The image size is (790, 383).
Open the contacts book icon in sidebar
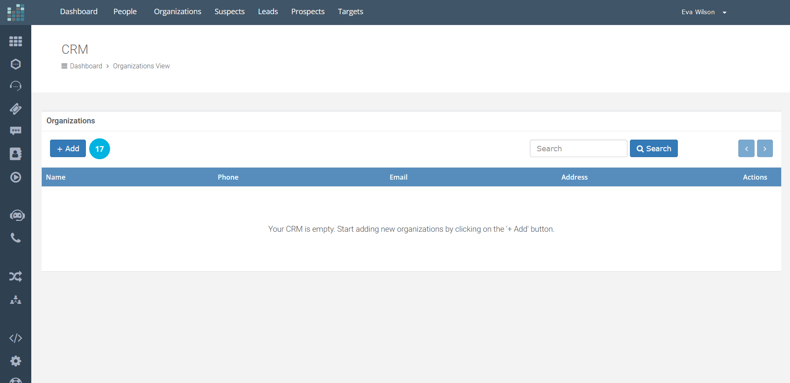[16, 154]
